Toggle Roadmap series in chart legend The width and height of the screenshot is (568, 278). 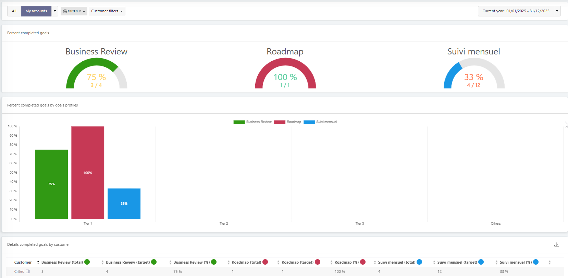(287, 122)
